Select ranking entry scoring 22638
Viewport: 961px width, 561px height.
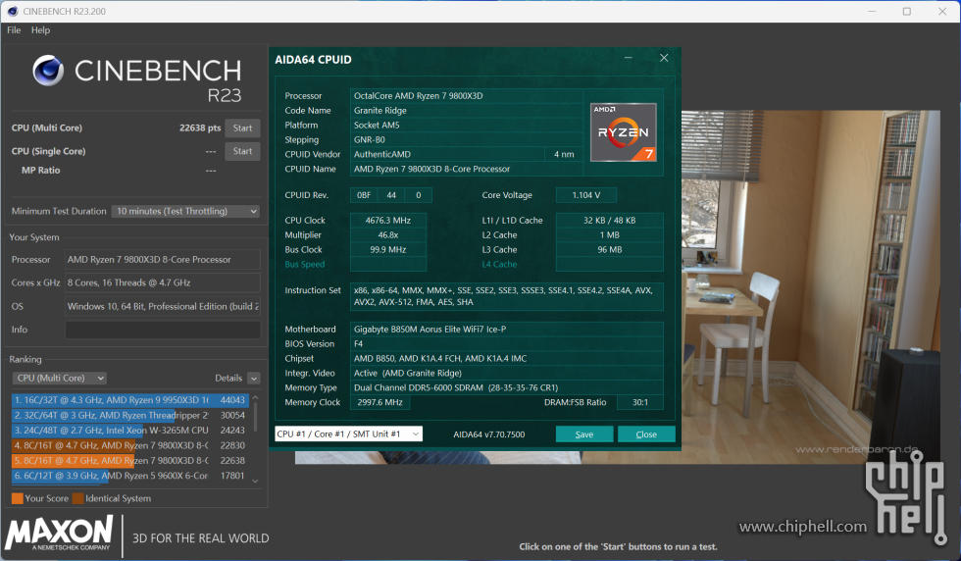(129, 460)
